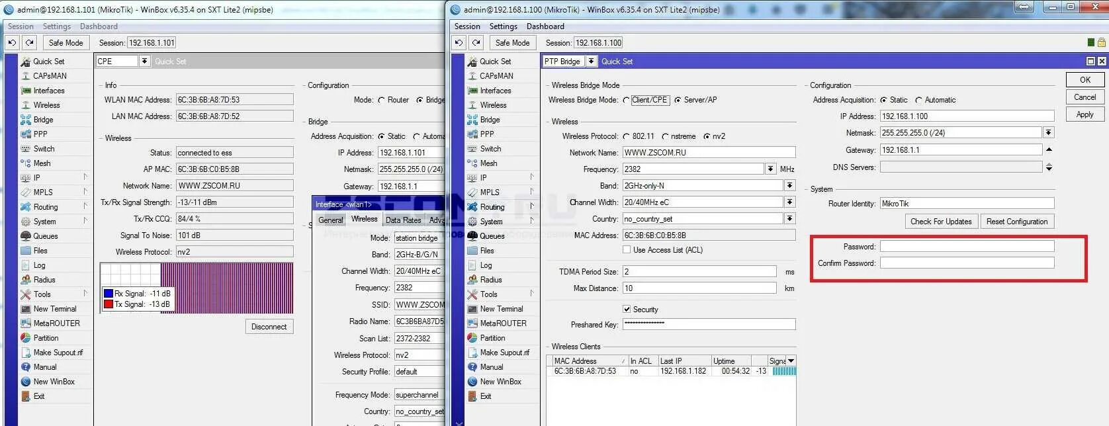Click Cancel button in Quick Set
The image size is (1109, 426).
1085,97
